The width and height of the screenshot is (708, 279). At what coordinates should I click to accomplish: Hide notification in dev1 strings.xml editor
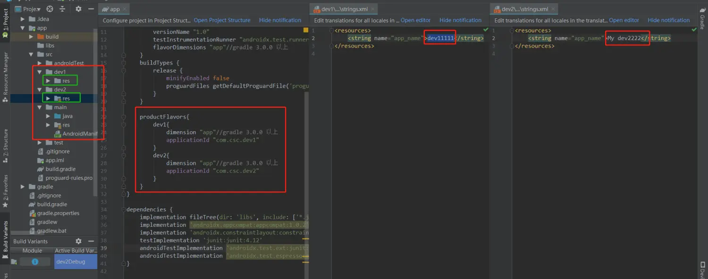[460, 20]
